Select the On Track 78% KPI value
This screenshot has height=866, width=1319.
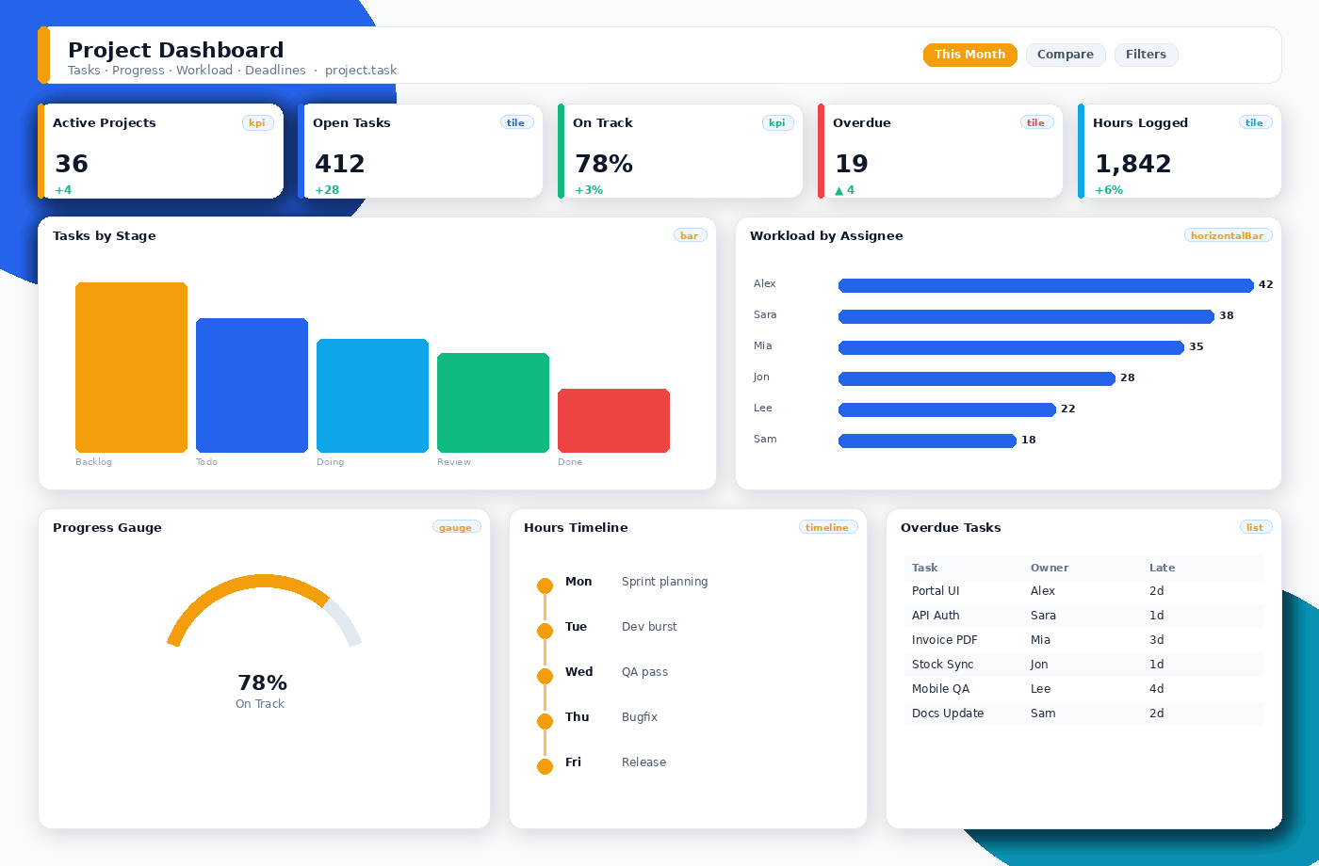[x=604, y=164]
